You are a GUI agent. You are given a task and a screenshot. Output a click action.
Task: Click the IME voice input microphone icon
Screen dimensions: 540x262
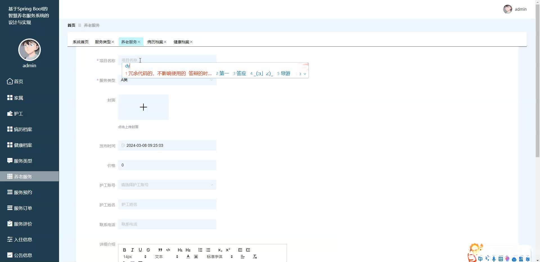[x=494, y=259]
